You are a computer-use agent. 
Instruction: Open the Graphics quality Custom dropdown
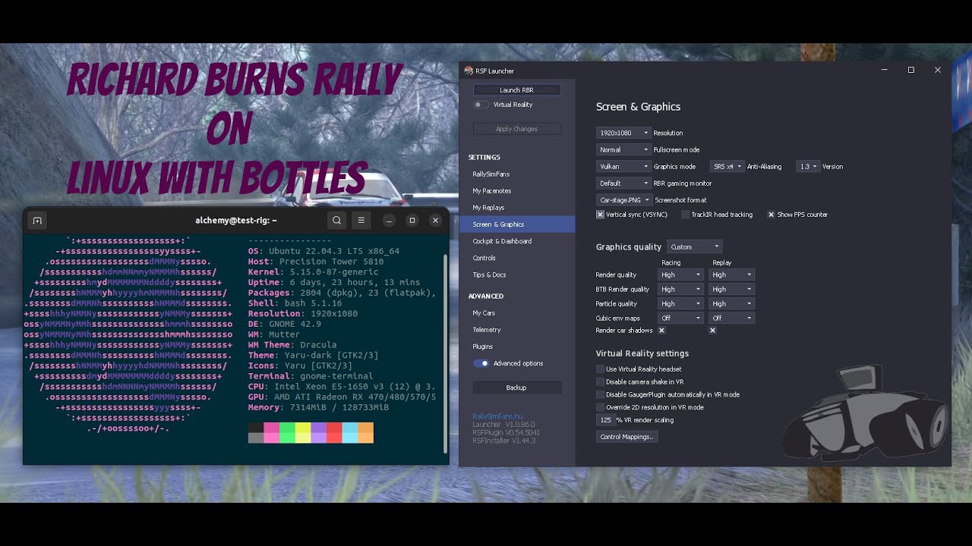pos(694,247)
